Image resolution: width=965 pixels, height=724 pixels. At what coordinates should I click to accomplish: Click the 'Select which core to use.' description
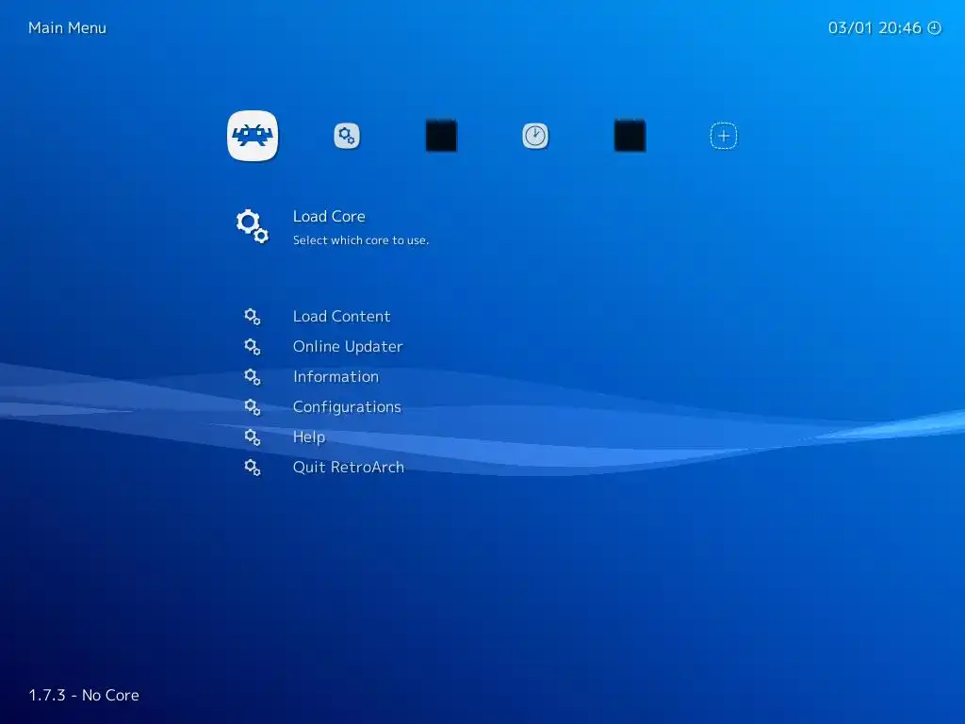(x=361, y=240)
